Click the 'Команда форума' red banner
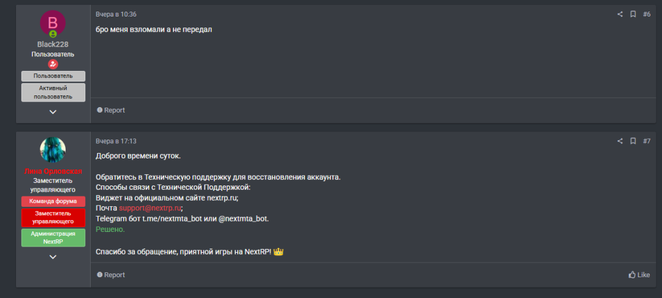662x298 pixels. tap(53, 201)
